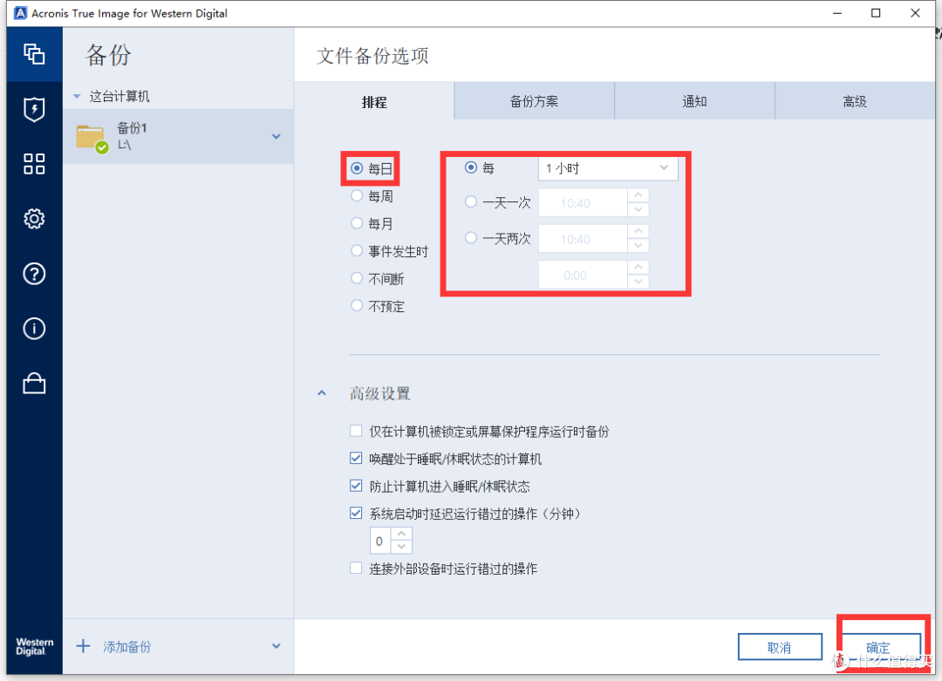Screen dimensions: 942x681
Task: Switch to the 高级 tab
Action: (x=855, y=101)
